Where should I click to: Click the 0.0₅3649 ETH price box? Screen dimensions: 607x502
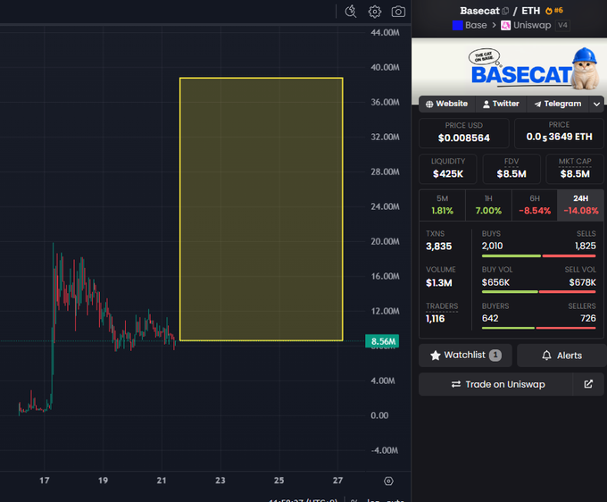559,133
